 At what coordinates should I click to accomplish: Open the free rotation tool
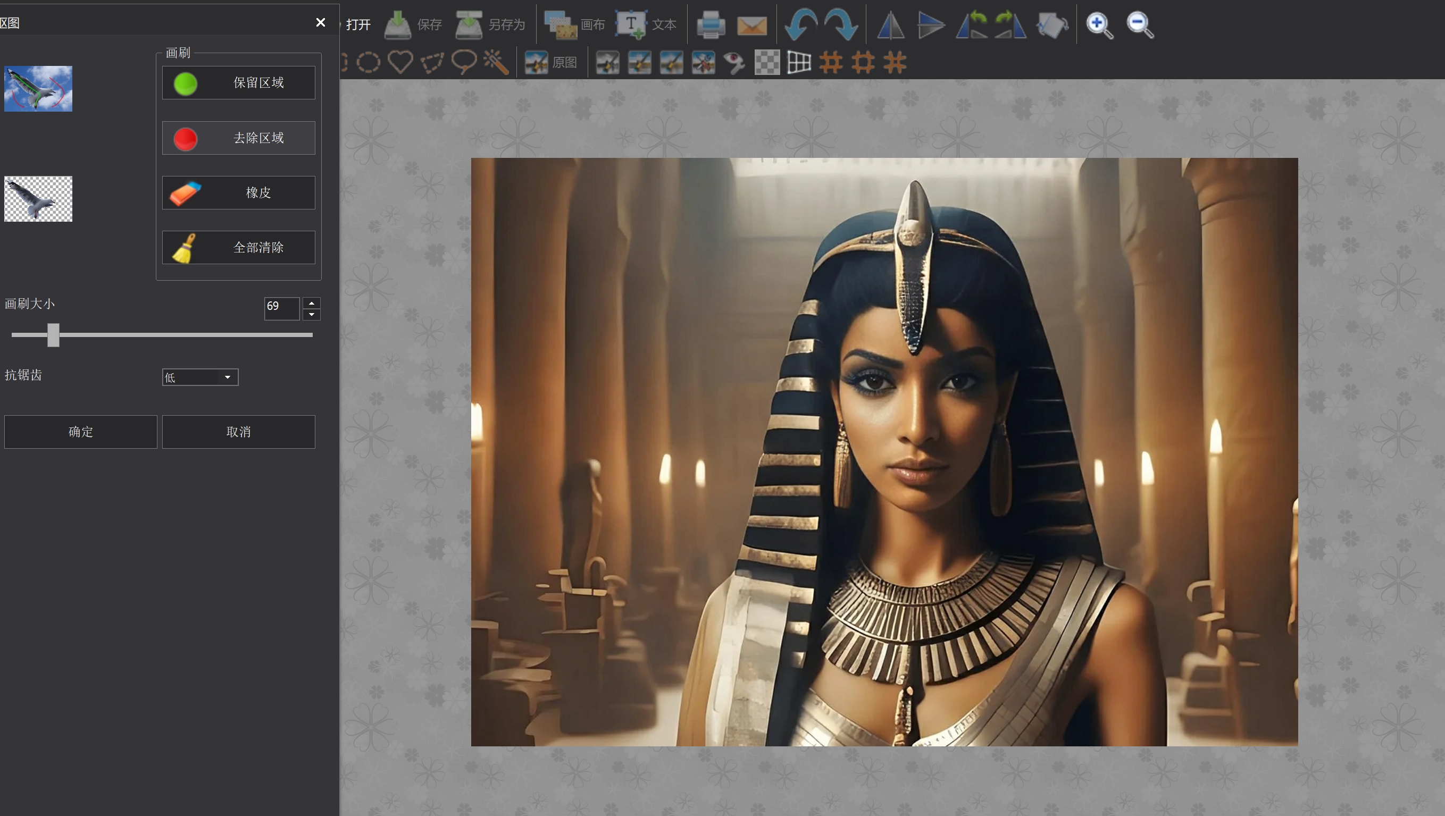pyautogui.click(x=1053, y=24)
